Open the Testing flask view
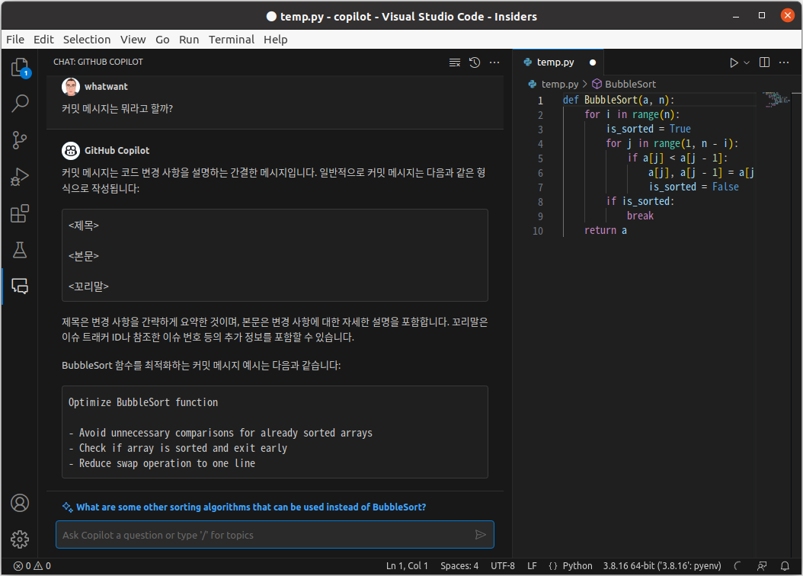The width and height of the screenshot is (803, 576). point(20,250)
